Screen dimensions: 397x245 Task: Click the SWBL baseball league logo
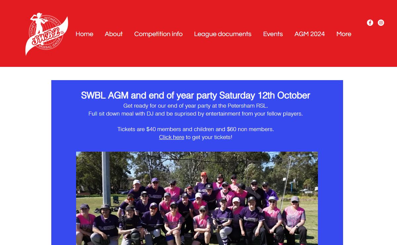(x=47, y=34)
